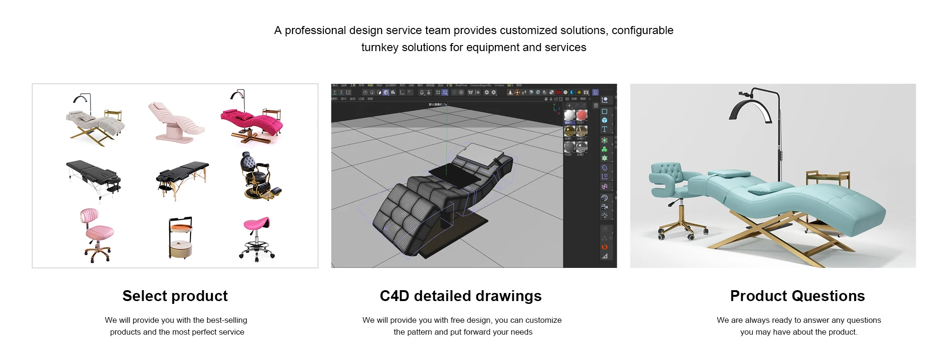948x364 pixels.
Task: Open the RealFlow menu
Action: 461,86
